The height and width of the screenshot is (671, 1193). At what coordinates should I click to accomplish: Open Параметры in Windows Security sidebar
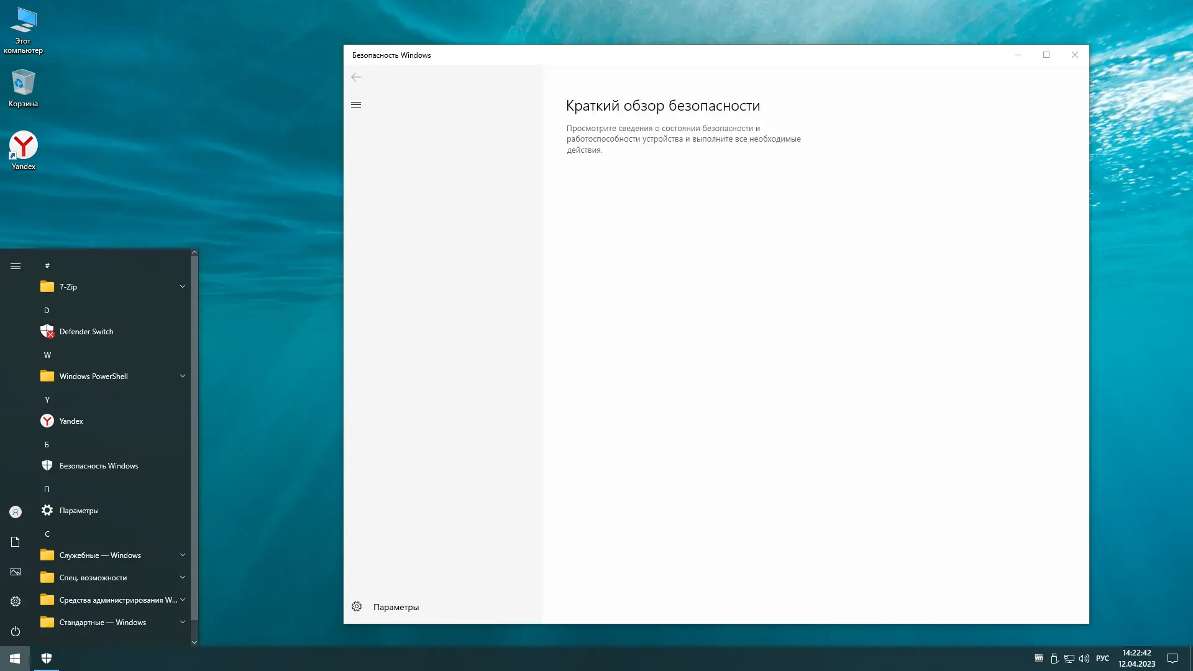point(396,607)
